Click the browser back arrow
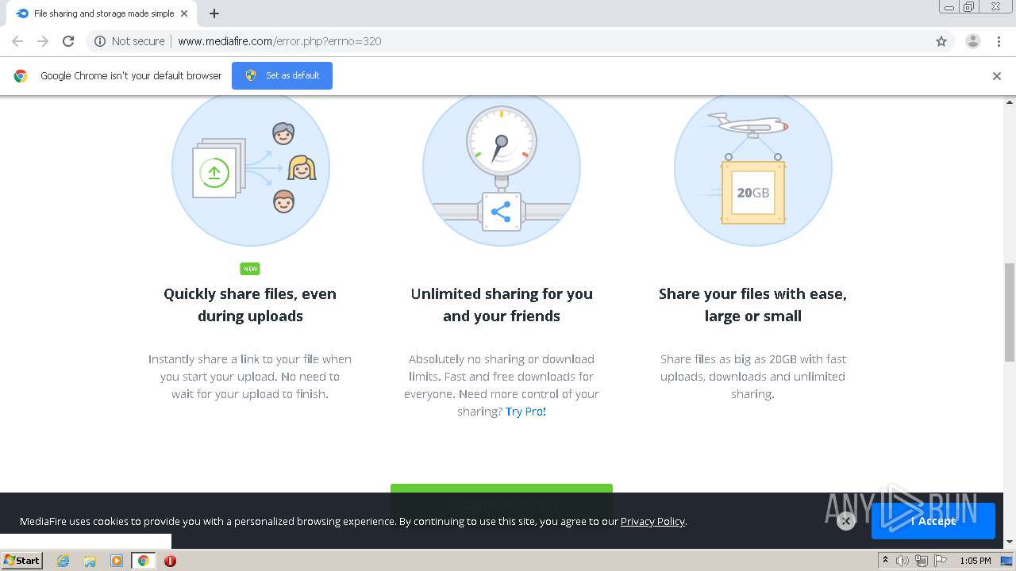The height and width of the screenshot is (571, 1016). pos(17,41)
